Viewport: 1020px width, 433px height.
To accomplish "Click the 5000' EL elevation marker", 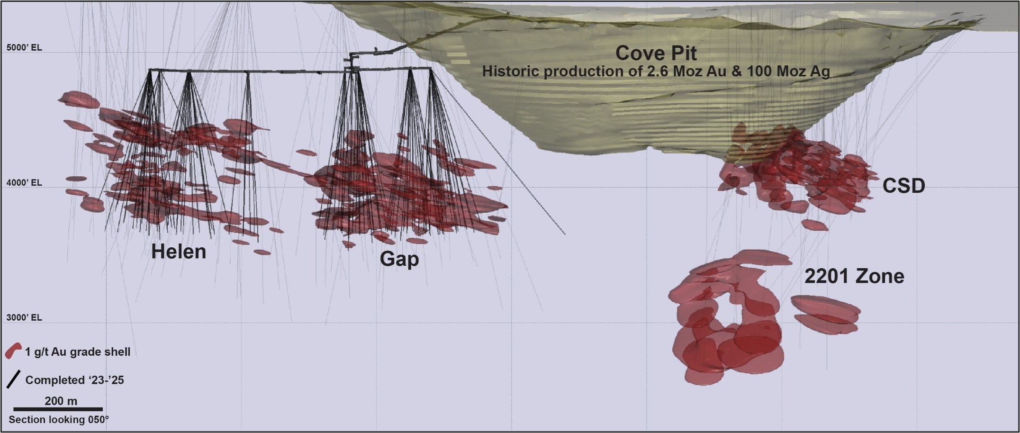I will [x=24, y=48].
